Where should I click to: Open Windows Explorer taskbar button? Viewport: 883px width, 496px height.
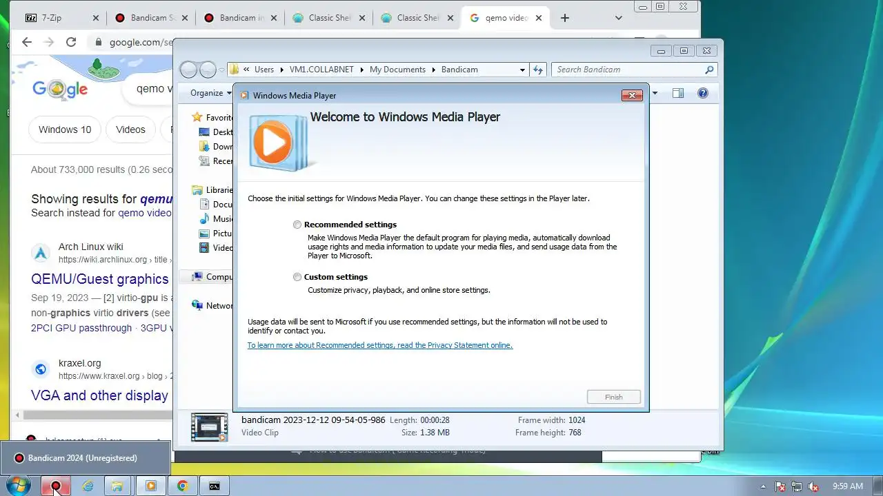tap(117, 486)
